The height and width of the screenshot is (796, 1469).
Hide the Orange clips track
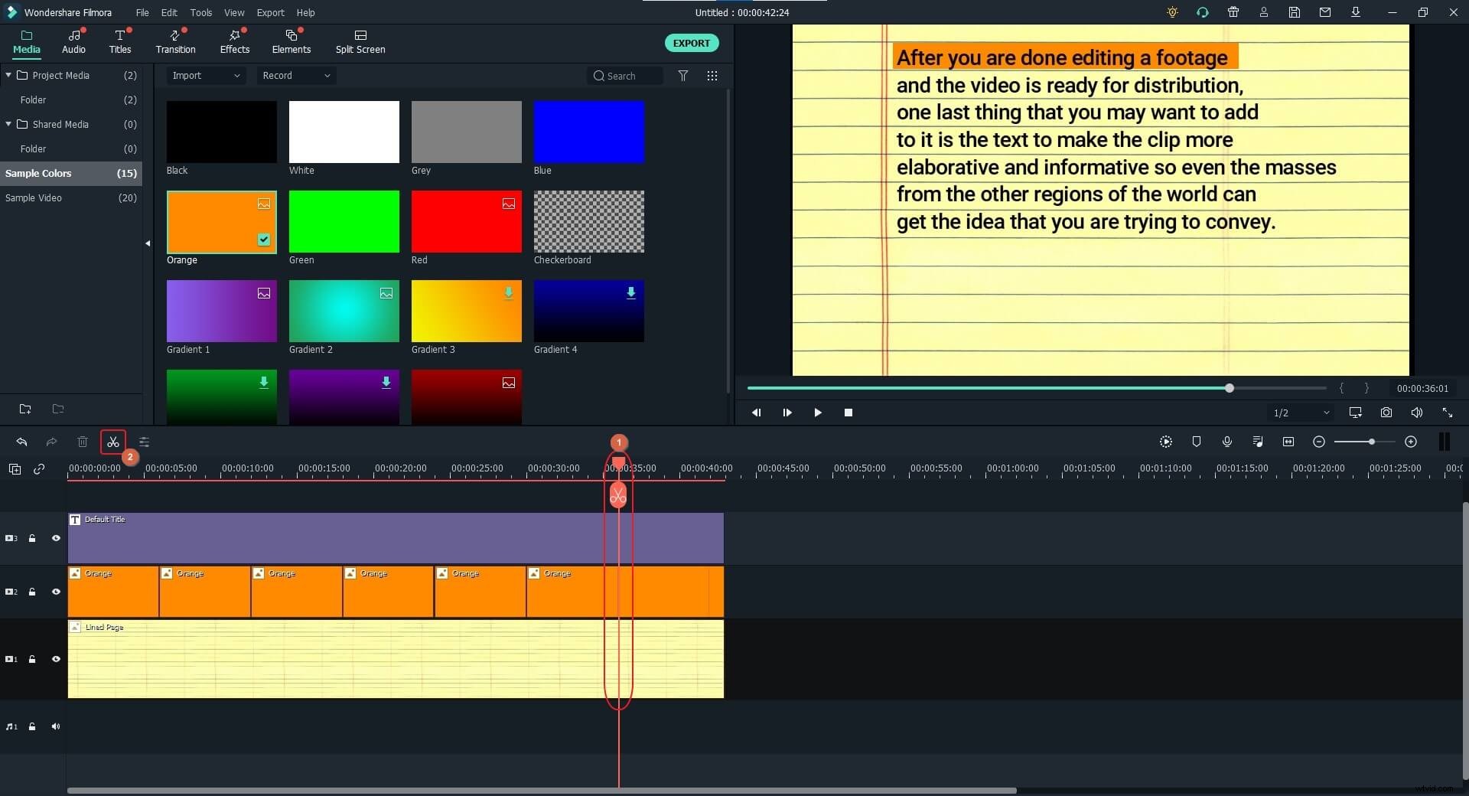(56, 592)
